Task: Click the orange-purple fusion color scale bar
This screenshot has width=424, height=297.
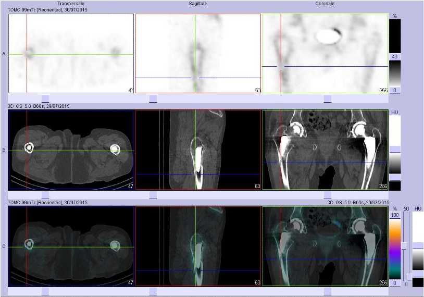Action: (395, 249)
